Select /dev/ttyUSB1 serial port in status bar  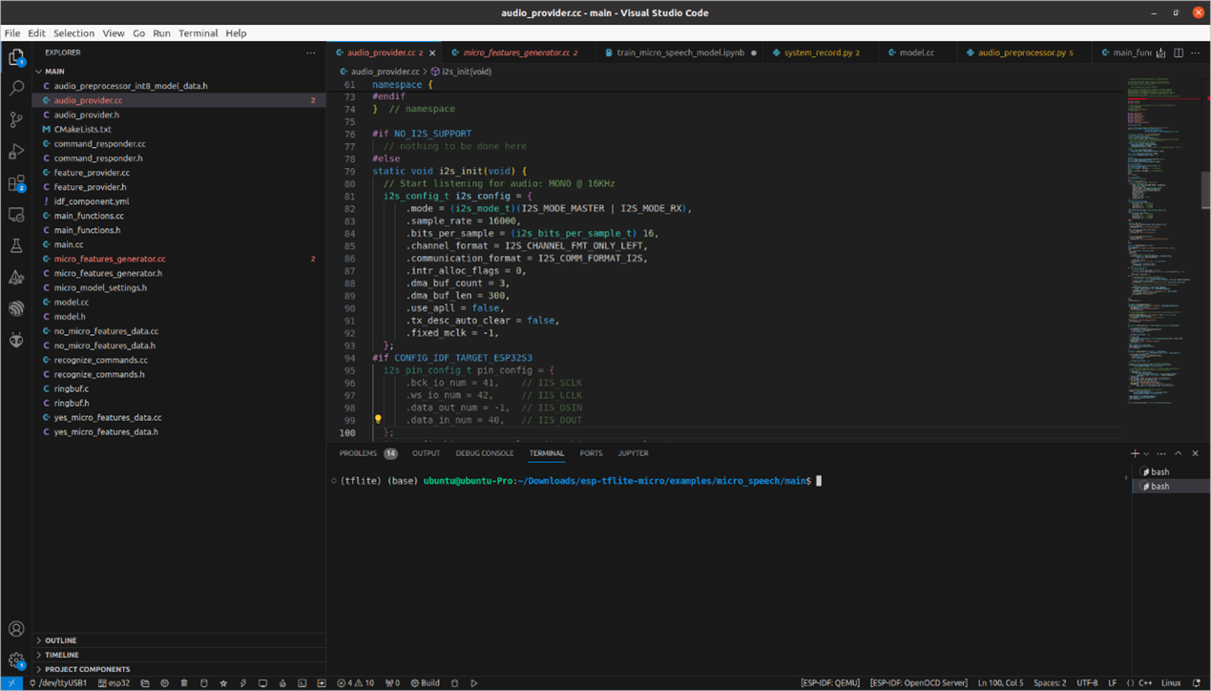pos(58,683)
